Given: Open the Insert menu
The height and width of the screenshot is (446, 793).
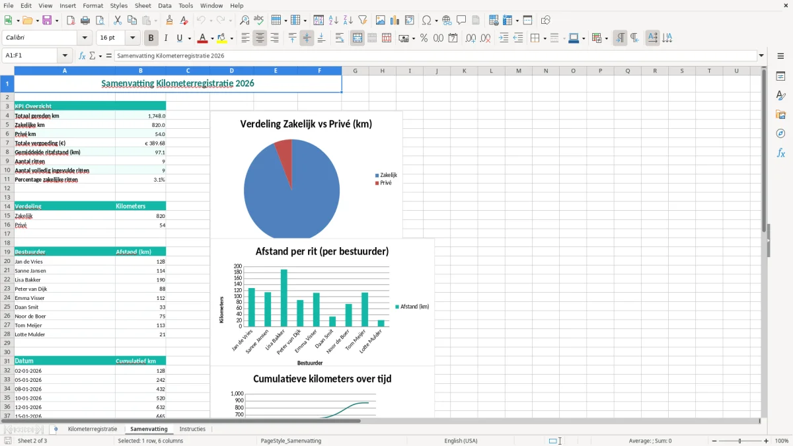Looking at the screenshot, I should 68,5.
